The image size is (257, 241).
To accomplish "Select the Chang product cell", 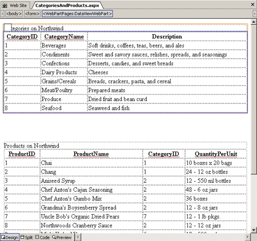I will (x=91, y=172).
